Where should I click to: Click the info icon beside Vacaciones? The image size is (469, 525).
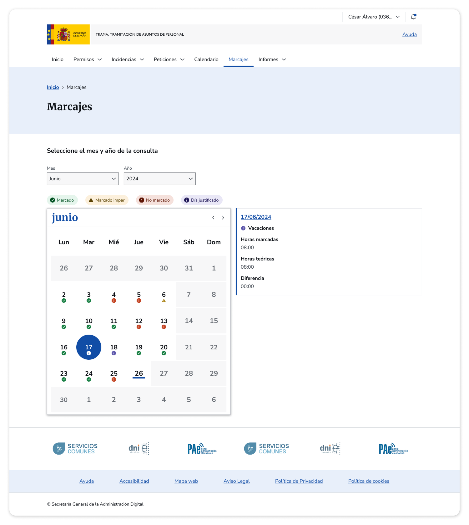pos(243,228)
